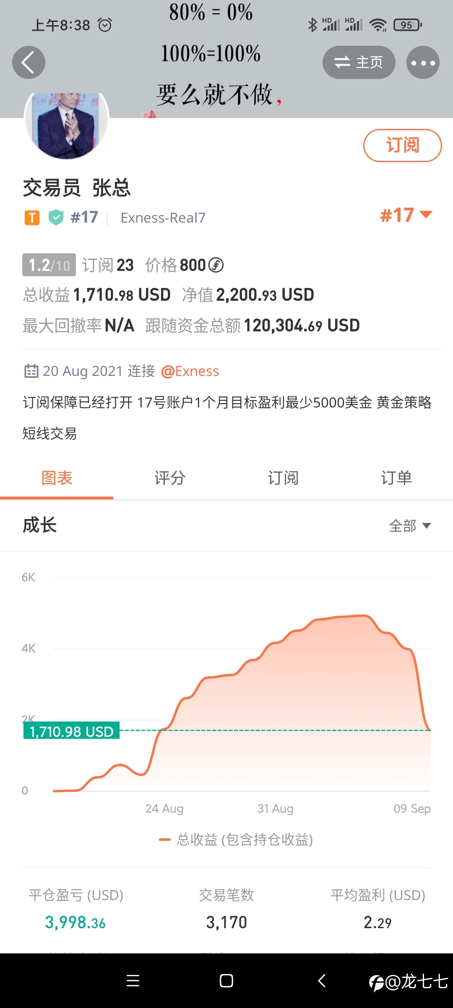Tap the Android recent apps menu icon
The height and width of the screenshot is (1008, 453).
[x=133, y=981]
